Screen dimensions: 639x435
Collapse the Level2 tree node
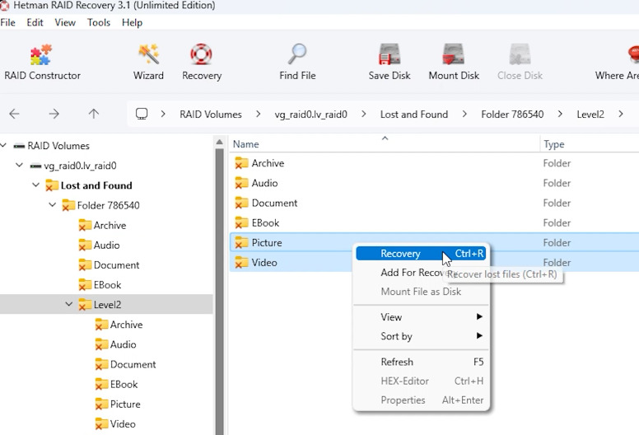click(69, 304)
